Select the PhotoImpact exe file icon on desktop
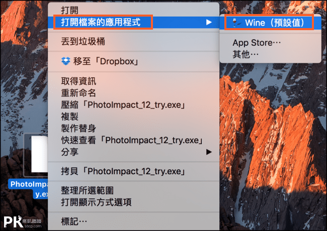This screenshot has height=231, width=327. tap(36, 155)
